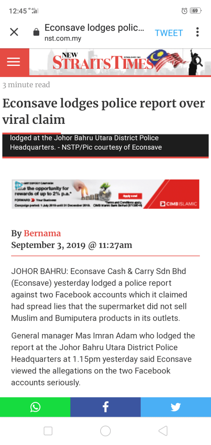
Task: Tap the nst.com.my address text
Action: coord(63,39)
